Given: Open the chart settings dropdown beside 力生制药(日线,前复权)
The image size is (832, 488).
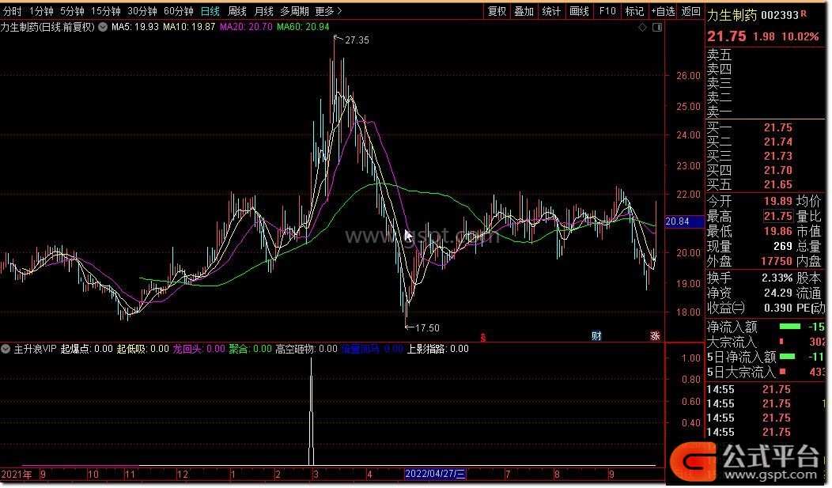Looking at the screenshot, I should [x=102, y=27].
